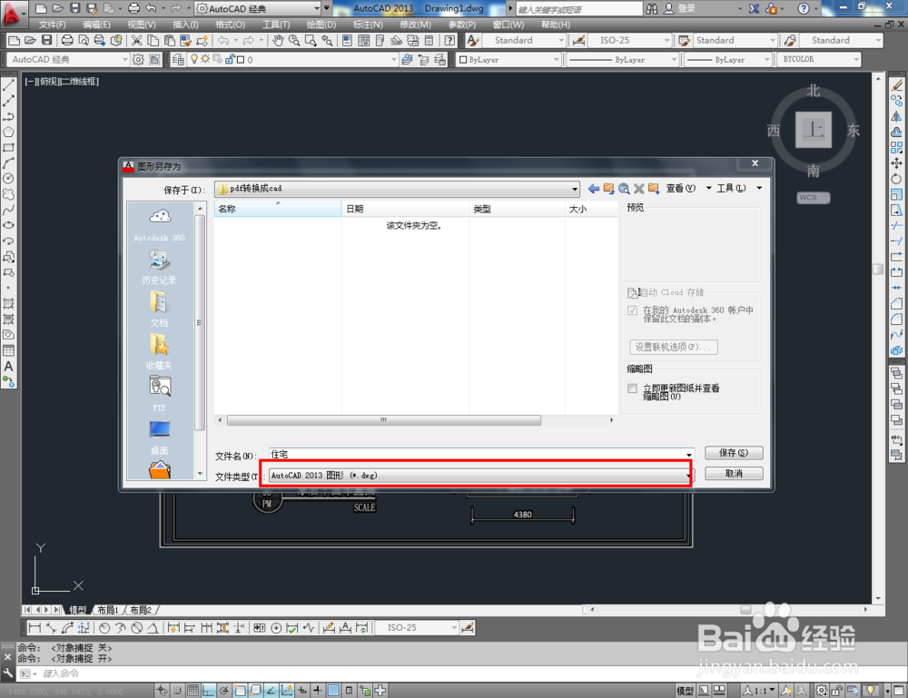Open 桌面 (Desktop) from the dialog sidebar
Screen dimensions: 908x698
tap(159, 436)
